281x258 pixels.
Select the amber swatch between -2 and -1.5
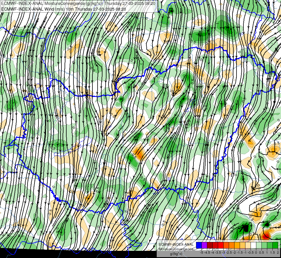pyautogui.click(x=237, y=245)
